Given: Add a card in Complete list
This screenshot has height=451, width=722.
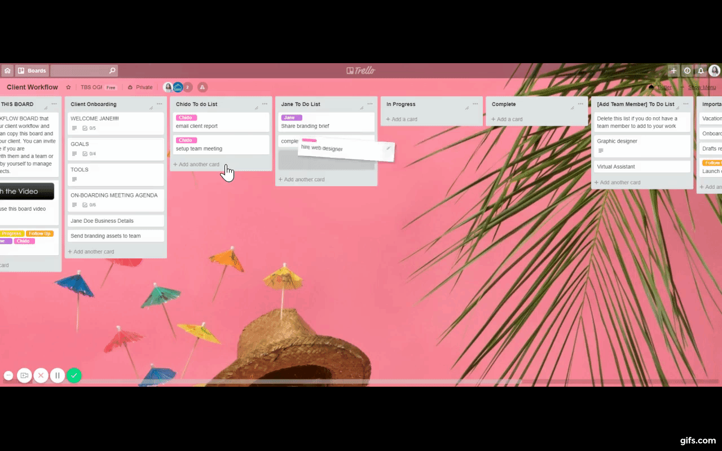Looking at the screenshot, I should click(507, 119).
